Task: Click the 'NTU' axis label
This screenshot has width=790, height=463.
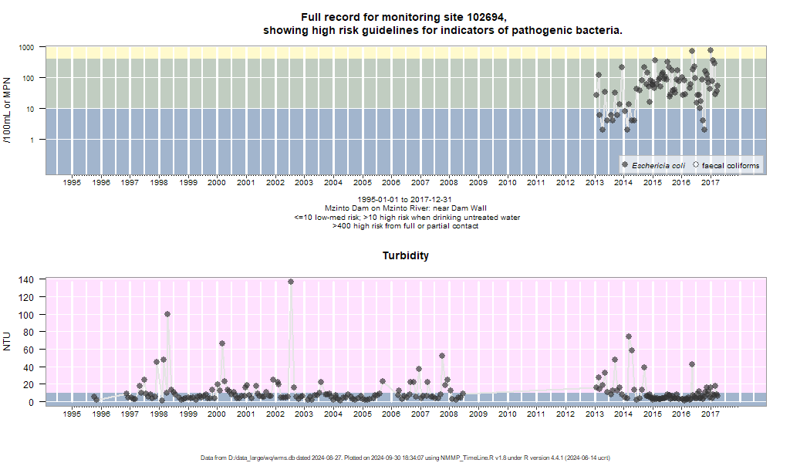Action: (7, 341)
